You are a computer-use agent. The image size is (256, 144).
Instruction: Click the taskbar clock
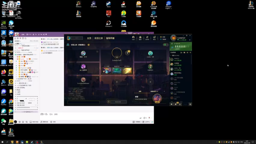247,142
